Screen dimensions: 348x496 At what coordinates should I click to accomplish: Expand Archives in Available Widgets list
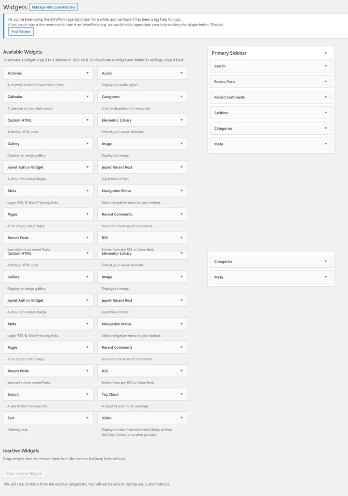point(87,73)
